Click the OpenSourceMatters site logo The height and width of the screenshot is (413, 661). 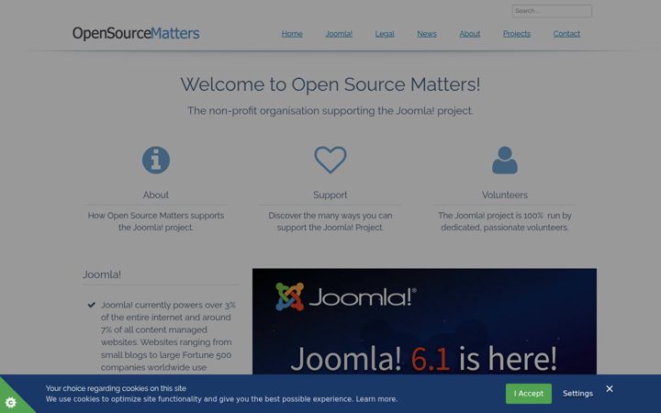point(136,33)
